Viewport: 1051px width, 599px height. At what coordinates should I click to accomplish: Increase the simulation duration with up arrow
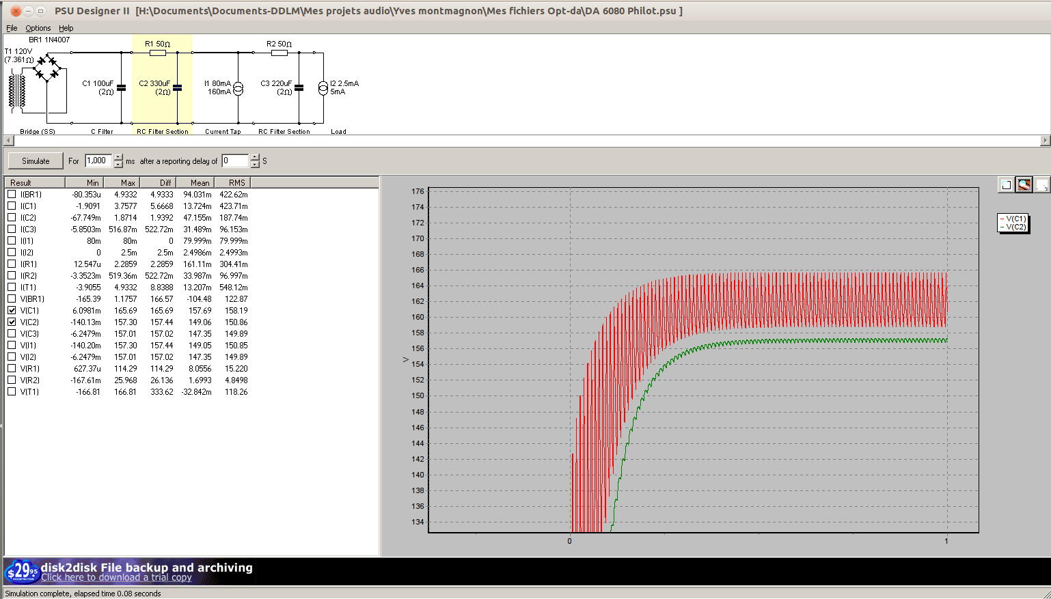click(118, 158)
